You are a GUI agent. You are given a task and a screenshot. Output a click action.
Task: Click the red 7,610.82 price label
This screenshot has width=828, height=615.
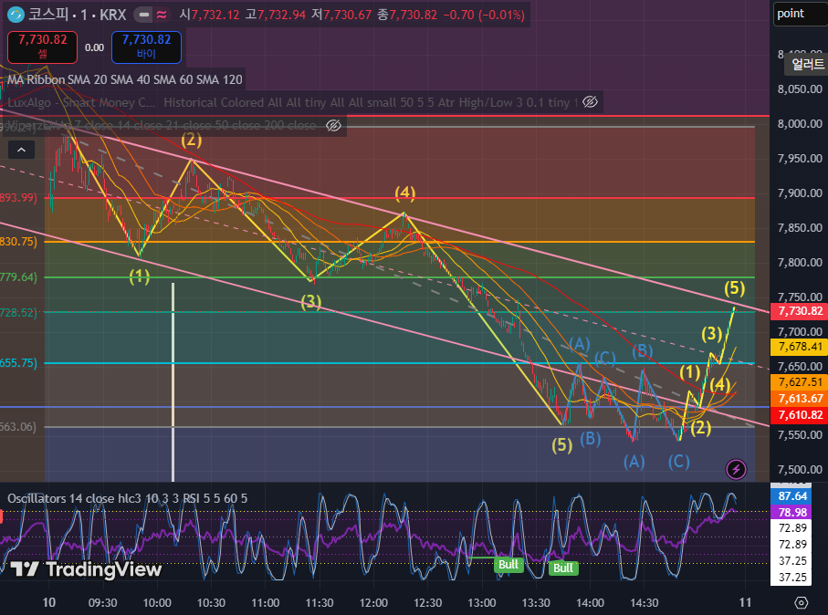click(x=800, y=415)
